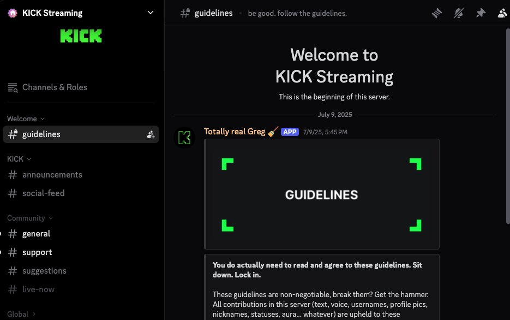This screenshot has height=320, width=510.
Task: Collapse the Community category
Action: click(x=29, y=218)
